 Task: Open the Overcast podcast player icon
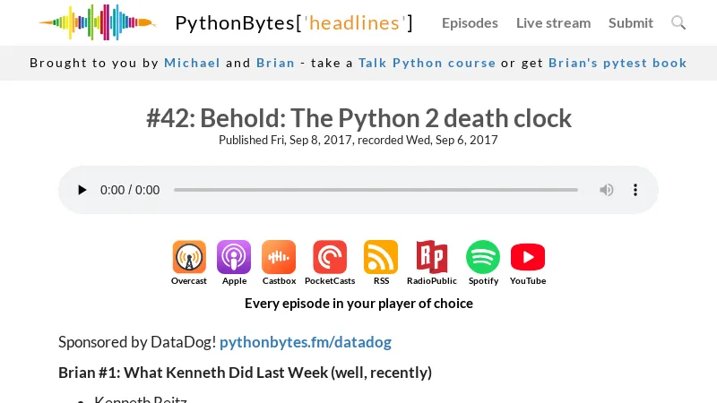189,258
